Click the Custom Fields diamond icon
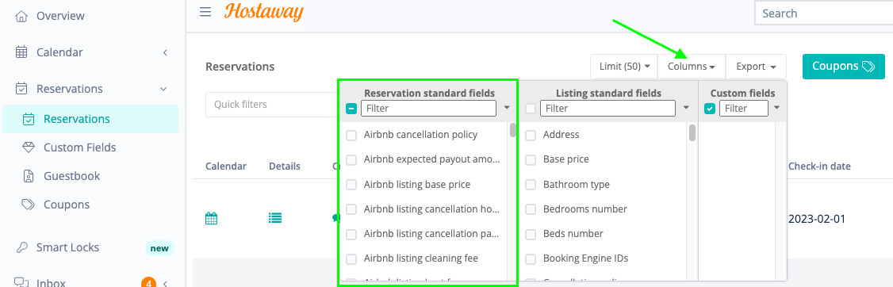 tap(28, 147)
